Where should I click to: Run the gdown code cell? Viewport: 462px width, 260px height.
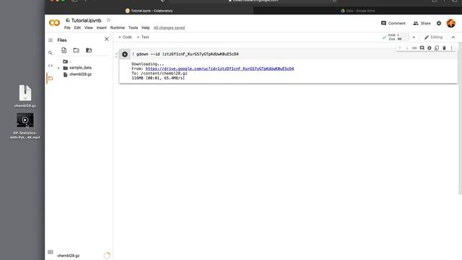click(x=125, y=54)
